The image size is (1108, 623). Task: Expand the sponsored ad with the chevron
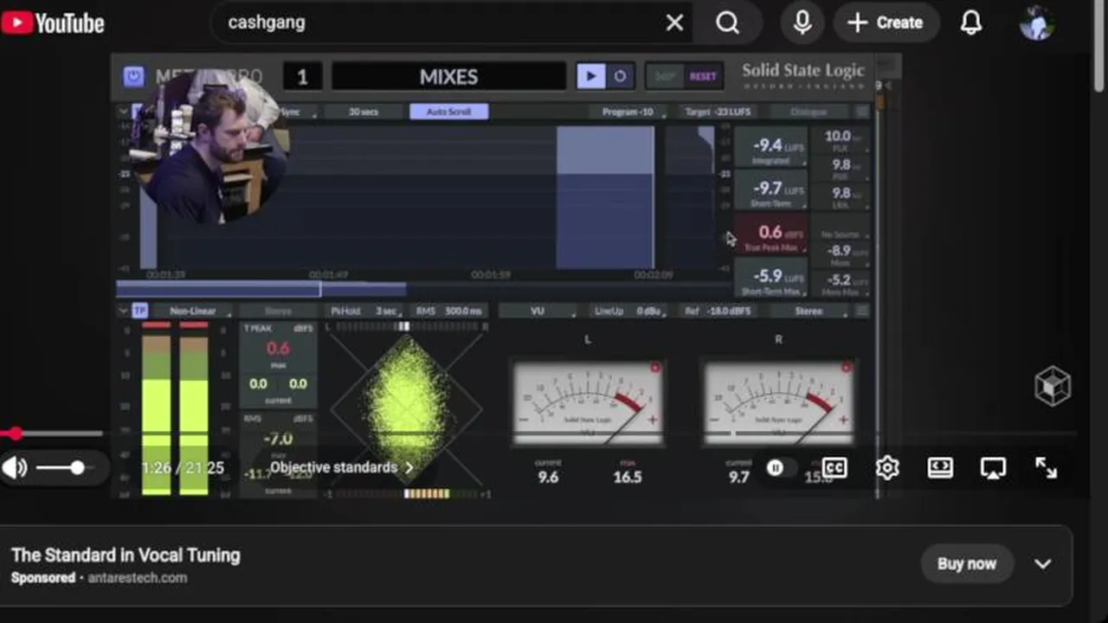(1042, 564)
